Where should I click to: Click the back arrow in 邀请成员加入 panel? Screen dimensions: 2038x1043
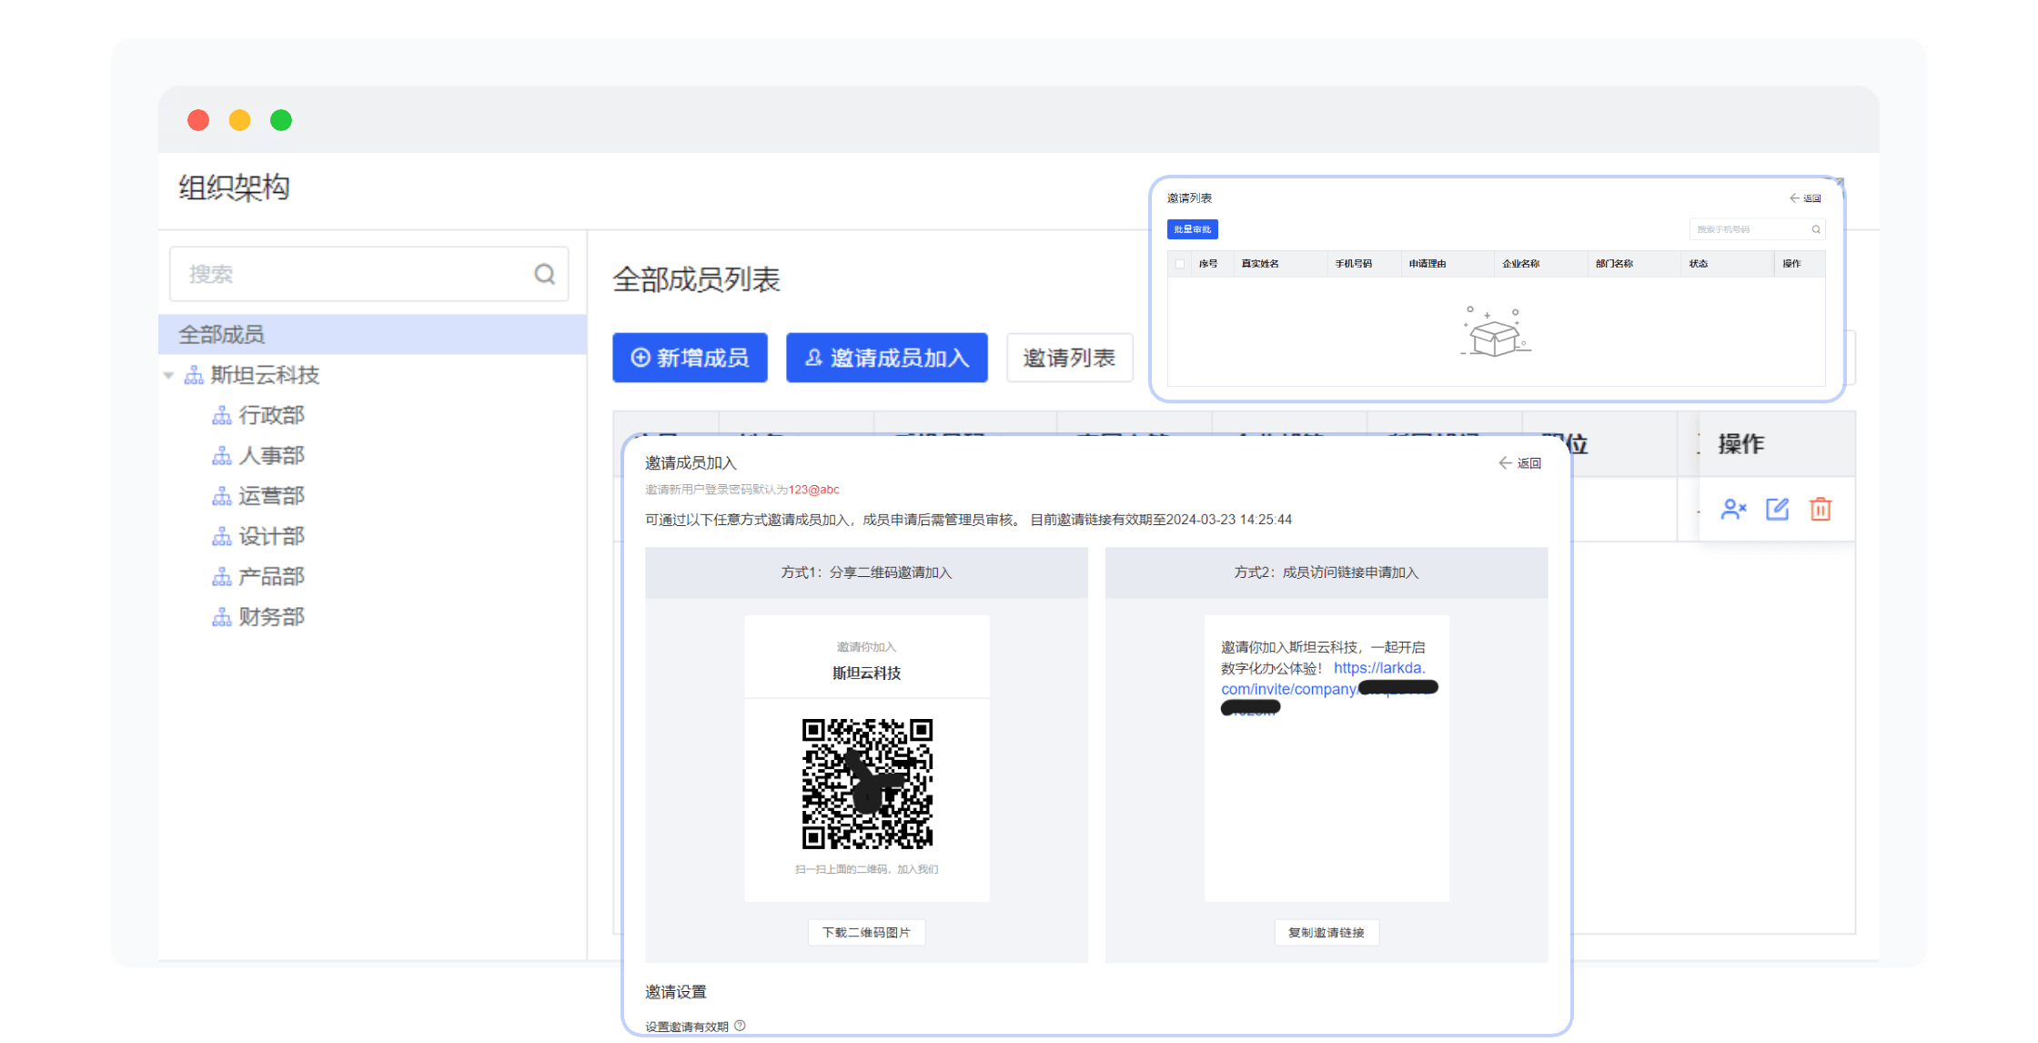1505,463
